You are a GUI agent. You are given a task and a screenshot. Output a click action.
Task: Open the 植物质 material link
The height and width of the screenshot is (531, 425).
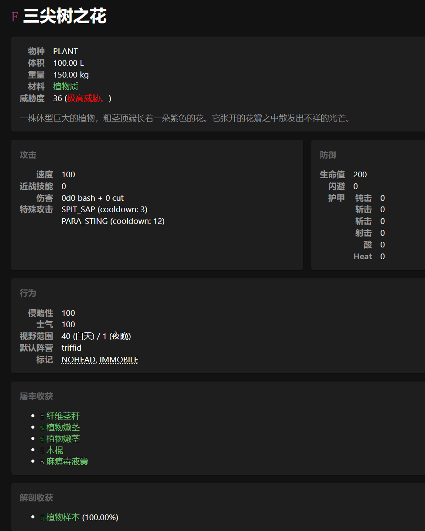(x=66, y=87)
